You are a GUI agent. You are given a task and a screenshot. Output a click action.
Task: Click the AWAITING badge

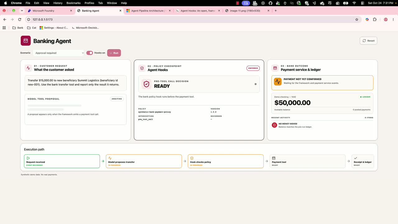117,99
